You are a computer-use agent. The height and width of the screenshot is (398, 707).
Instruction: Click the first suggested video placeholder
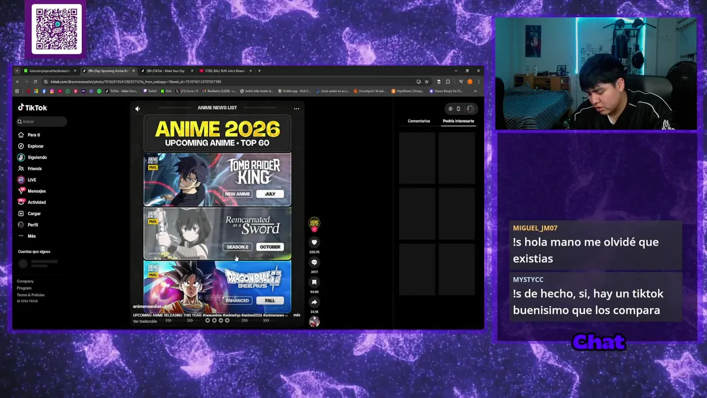417,158
